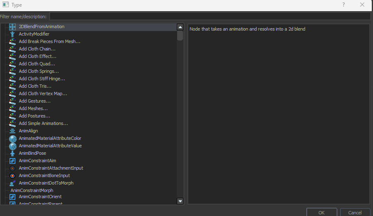Click the AnimConstraintBoneInput target icon

(12, 175)
